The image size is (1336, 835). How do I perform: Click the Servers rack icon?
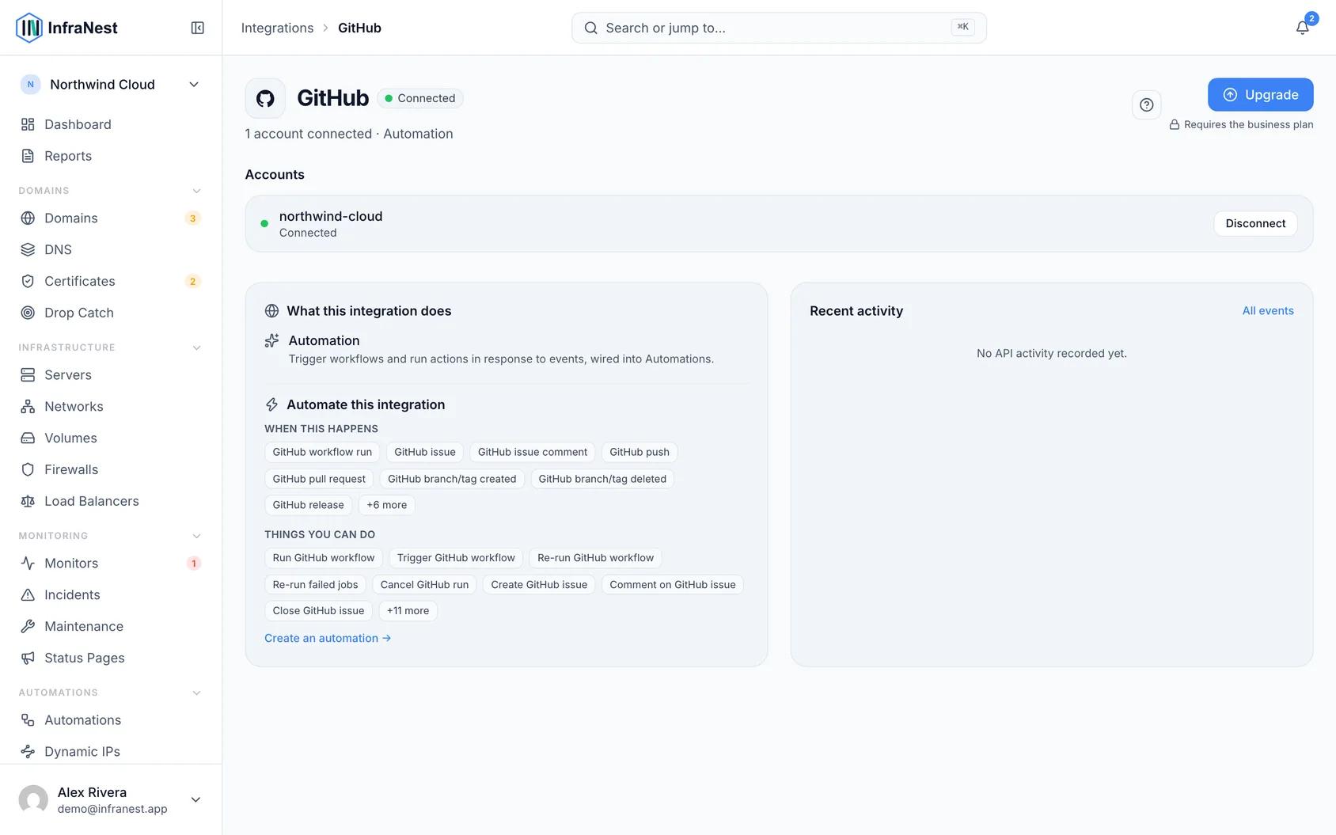tap(28, 374)
